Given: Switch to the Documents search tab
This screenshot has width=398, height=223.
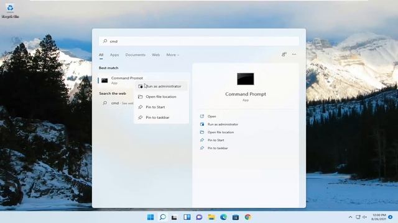Looking at the screenshot, I should pos(136,55).
